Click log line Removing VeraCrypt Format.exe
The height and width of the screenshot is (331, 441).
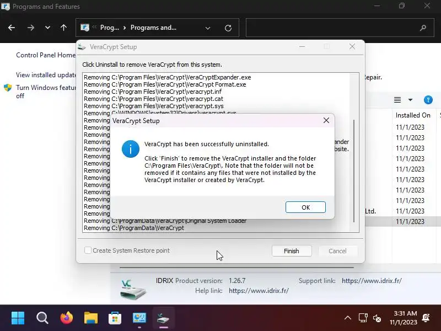tap(165, 84)
